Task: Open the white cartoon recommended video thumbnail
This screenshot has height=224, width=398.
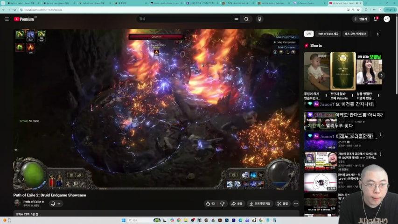Action: [x=321, y=182]
